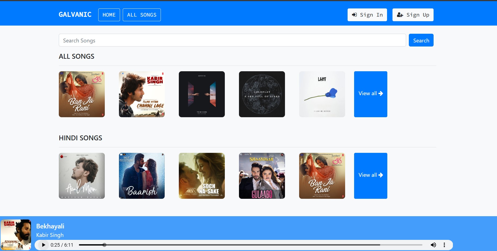Focus the Search Songs input field
Viewport: 497px width, 251px height.
click(232, 40)
